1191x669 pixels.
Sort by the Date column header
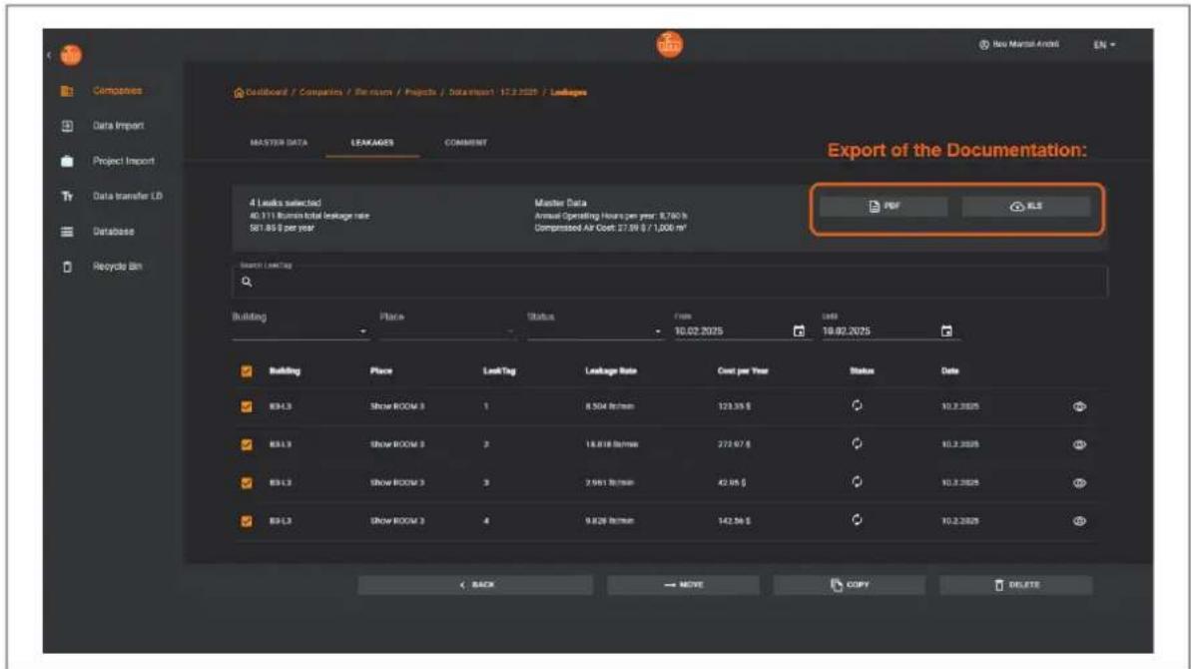click(950, 371)
